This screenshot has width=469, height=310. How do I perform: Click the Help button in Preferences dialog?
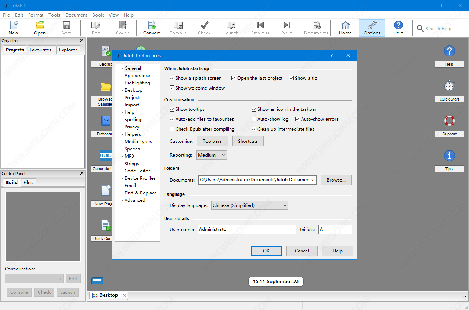(x=338, y=251)
